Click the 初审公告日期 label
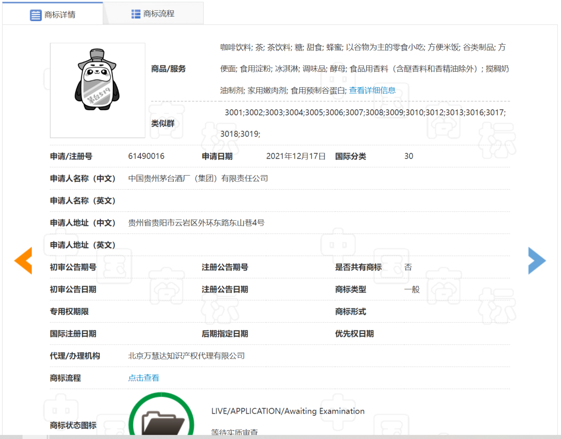The width and height of the screenshot is (561, 439). click(x=73, y=289)
